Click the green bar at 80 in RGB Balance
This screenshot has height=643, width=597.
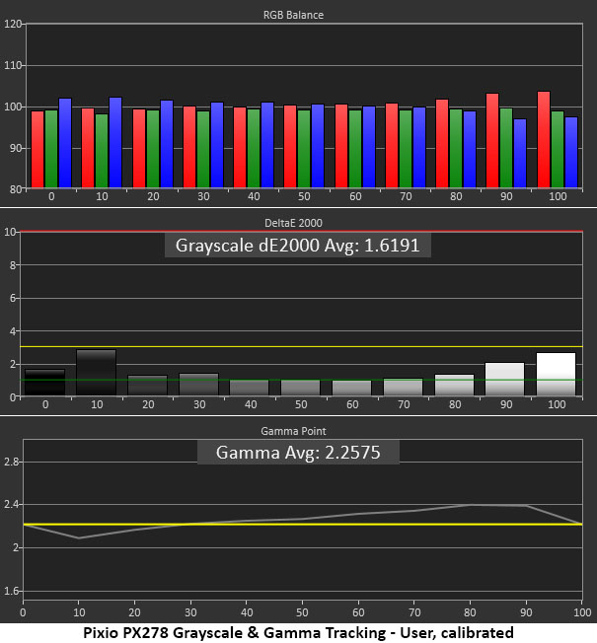click(x=456, y=149)
